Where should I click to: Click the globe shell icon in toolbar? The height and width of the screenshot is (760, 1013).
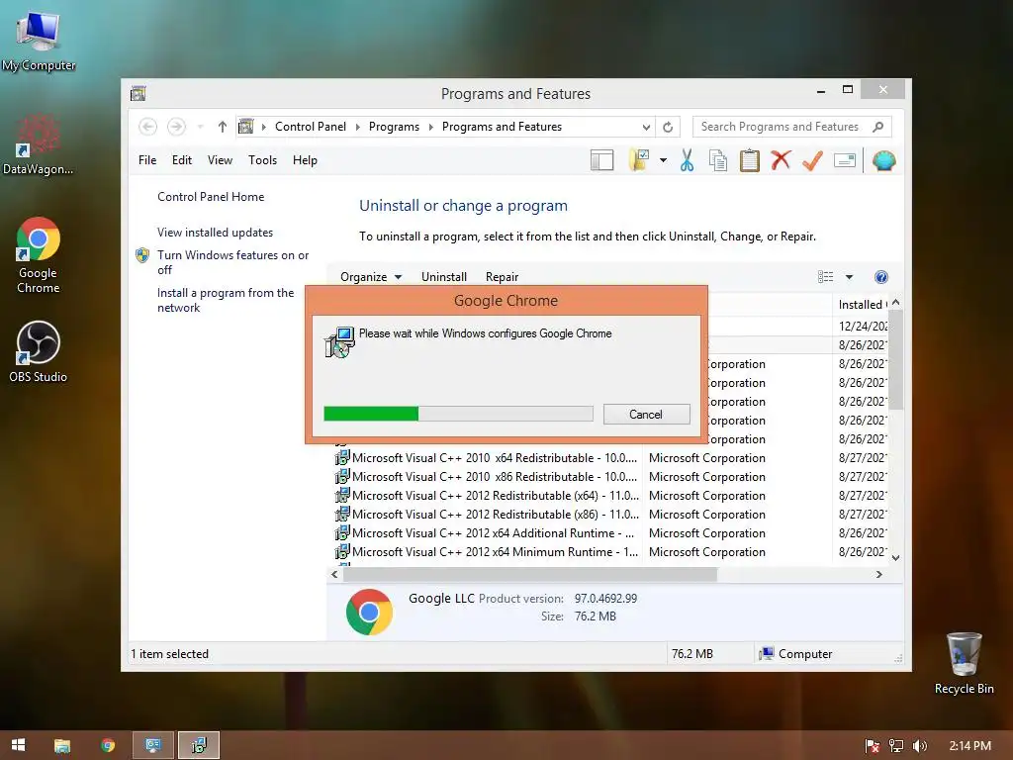[883, 160]
